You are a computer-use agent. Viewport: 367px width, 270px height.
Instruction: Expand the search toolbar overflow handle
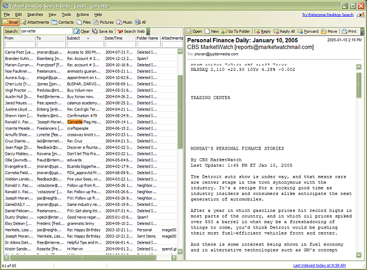click(x=148, y=31)
